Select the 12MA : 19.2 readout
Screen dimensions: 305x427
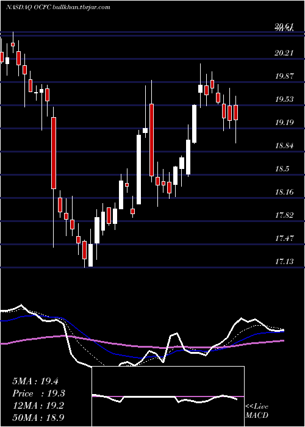[38, 406]
